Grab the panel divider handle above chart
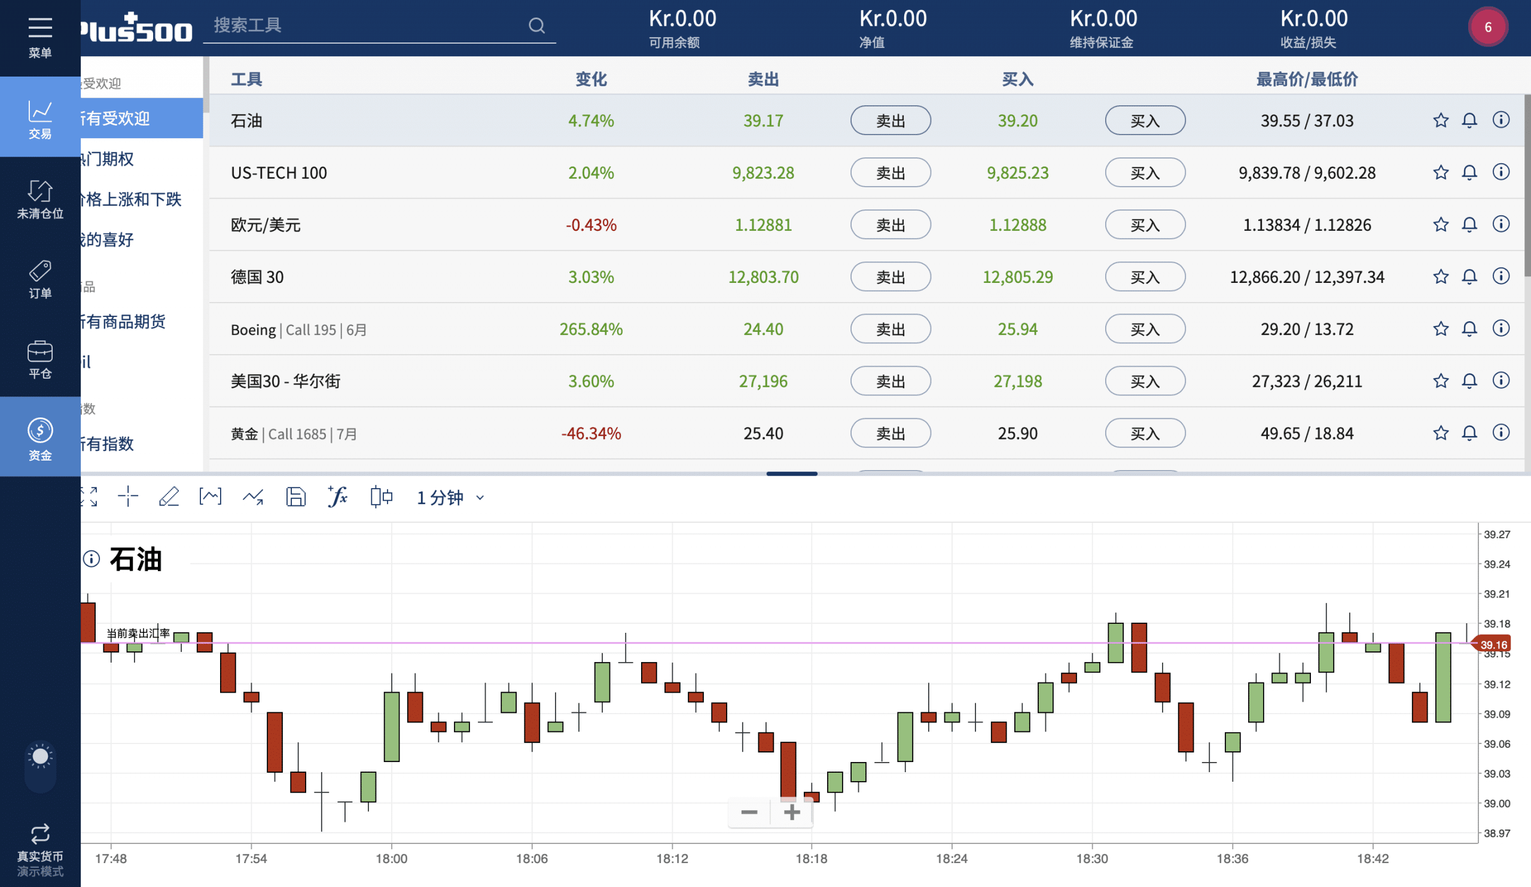Image resolution: width=1531 pixels, height=887 pixels. click(792, 473)
